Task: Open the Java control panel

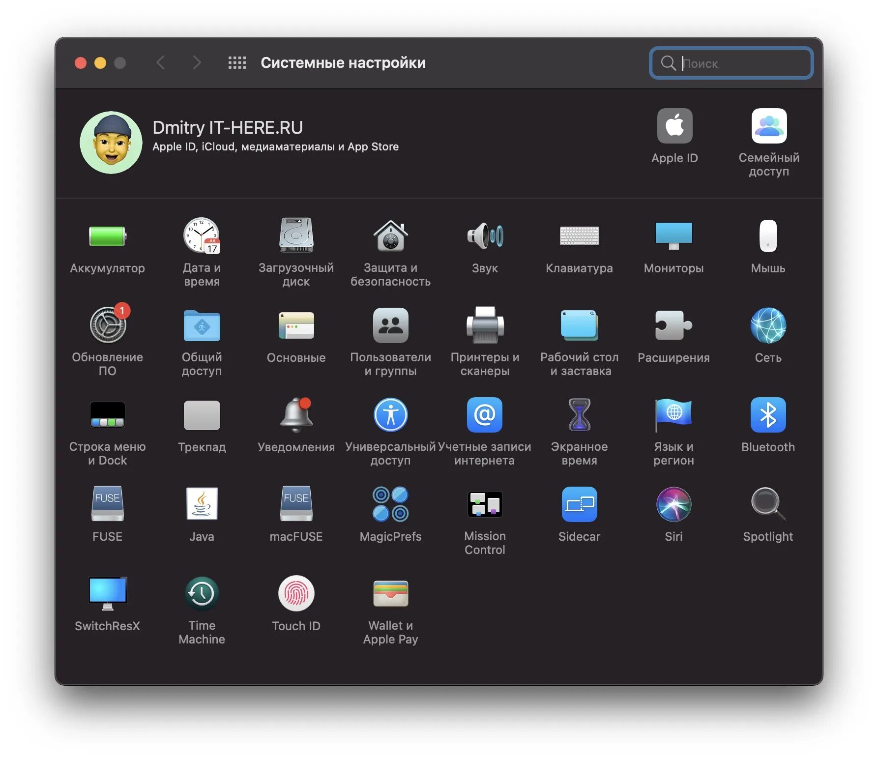Action: [202, 504]
